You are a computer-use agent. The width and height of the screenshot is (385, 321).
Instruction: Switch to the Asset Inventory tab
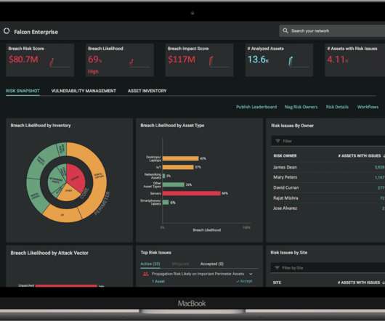coord(147,91)
